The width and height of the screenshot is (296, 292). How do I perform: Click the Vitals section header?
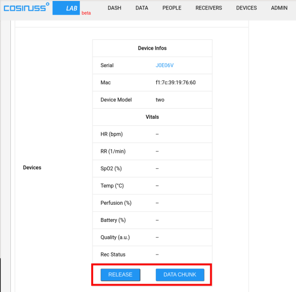(152, 117)
